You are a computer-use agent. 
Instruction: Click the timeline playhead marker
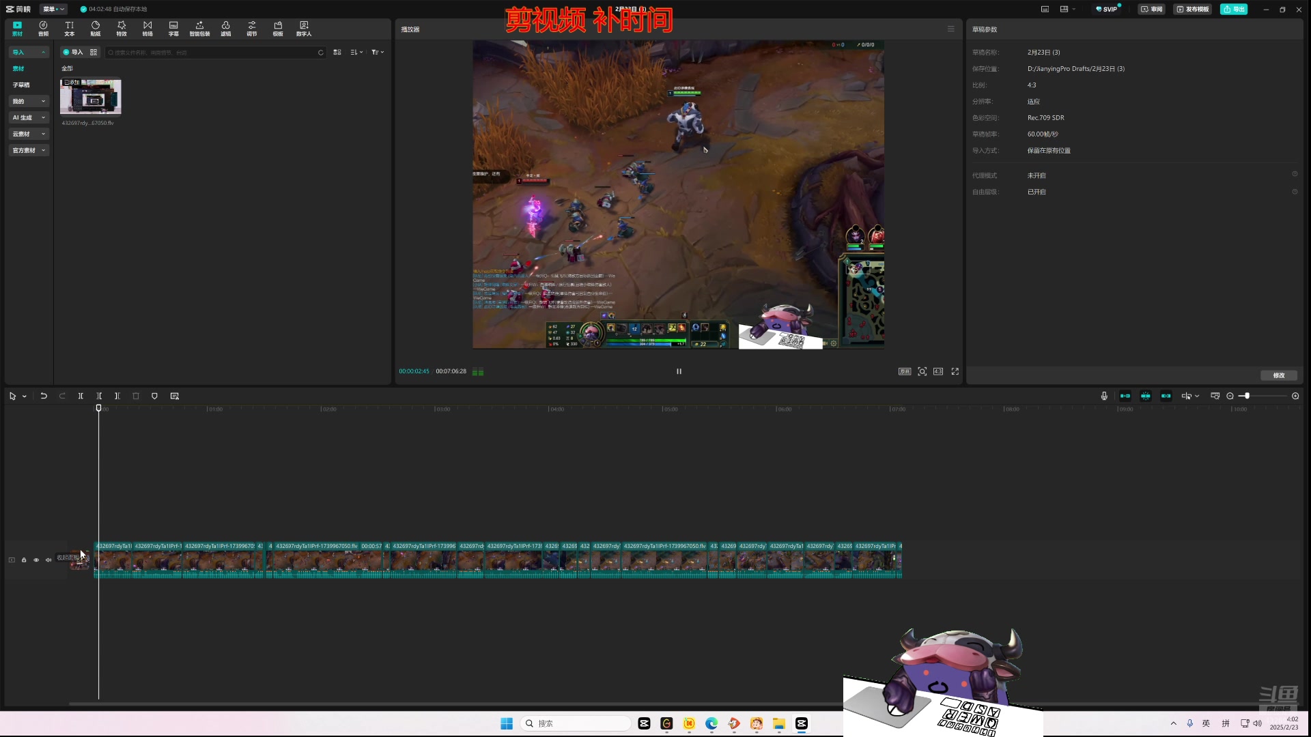click(98, 408)
